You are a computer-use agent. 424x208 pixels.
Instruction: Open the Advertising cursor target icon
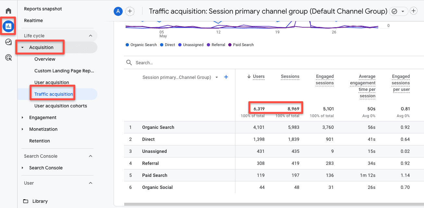[8, 58]
